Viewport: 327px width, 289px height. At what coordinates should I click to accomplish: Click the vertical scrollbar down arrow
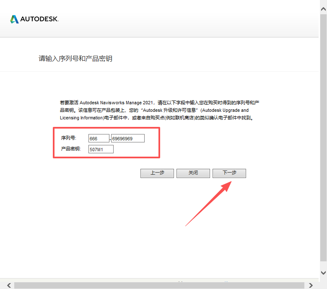click(x=324, y=273)
